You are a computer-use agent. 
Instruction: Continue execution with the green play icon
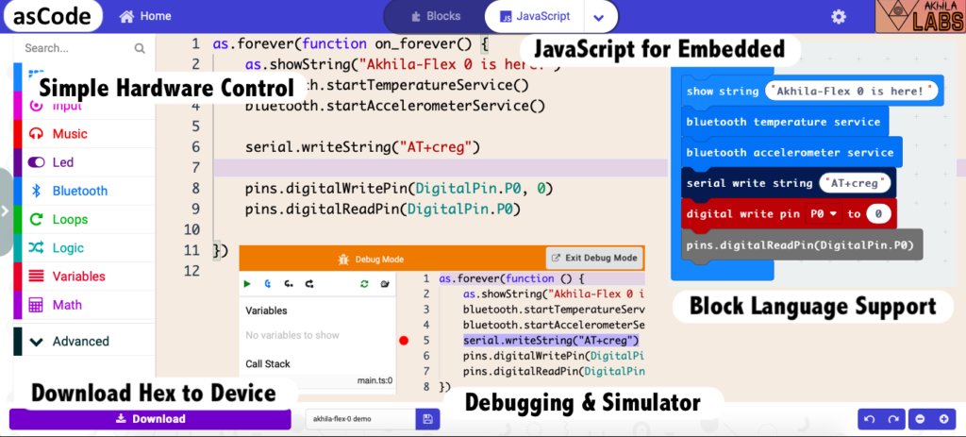pos(247,284)
